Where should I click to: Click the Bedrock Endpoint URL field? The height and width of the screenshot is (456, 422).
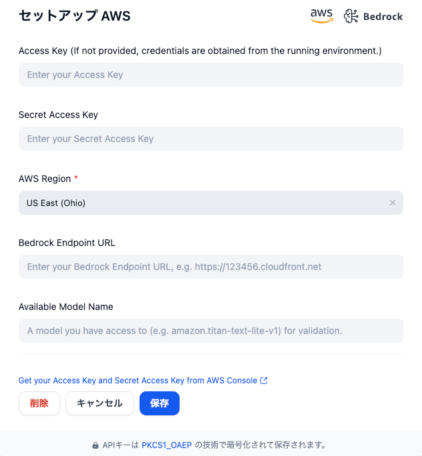click(211, 267)
